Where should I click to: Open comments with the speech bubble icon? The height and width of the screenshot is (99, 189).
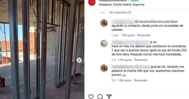pyautogui.click(x=100, y=97)
